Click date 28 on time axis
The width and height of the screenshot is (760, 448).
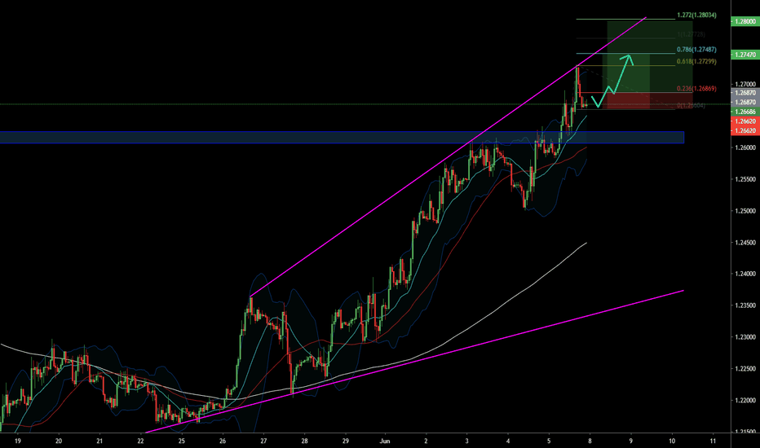(x=304, y=441)
